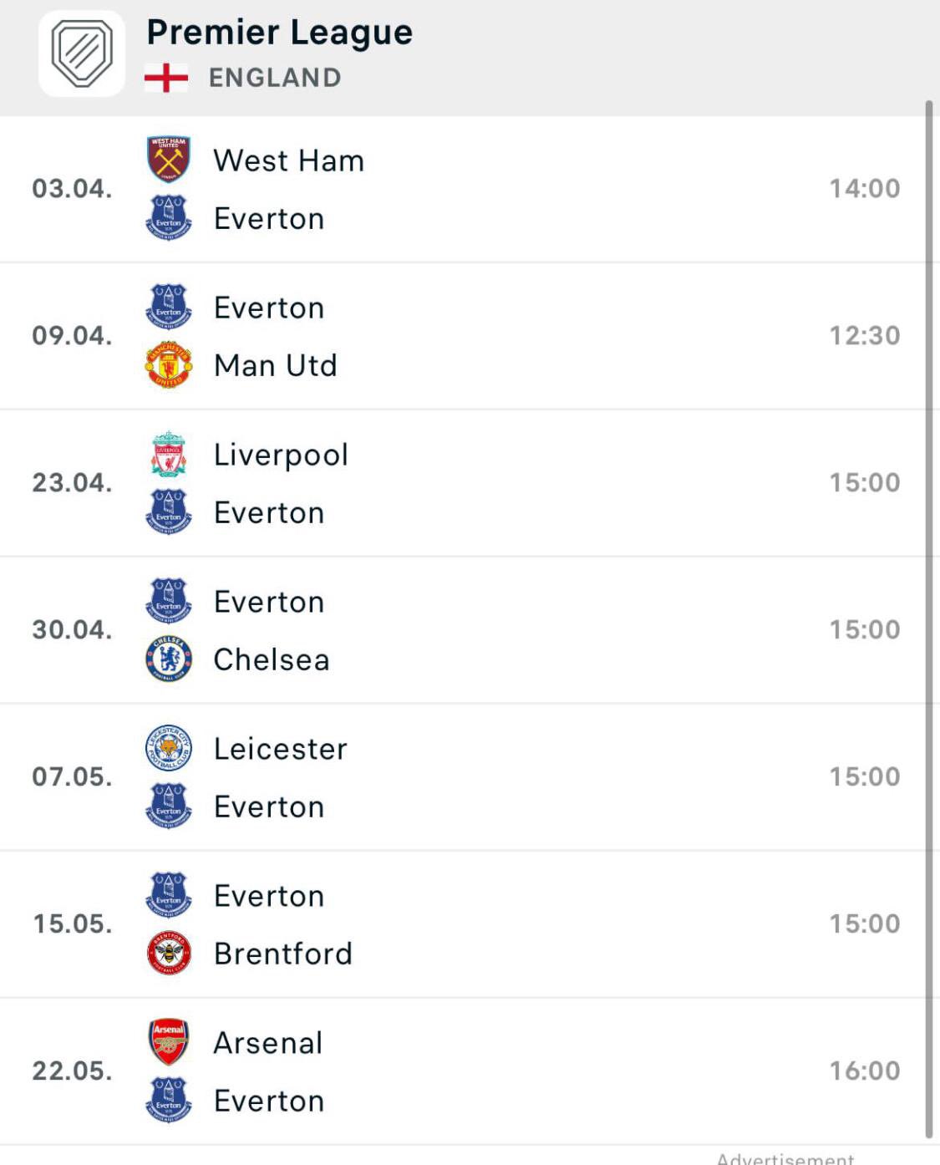Select the 16:00 Arsenal match time
The width and height of the screenshot is (940, 1165).
(x=865, y=1071)
